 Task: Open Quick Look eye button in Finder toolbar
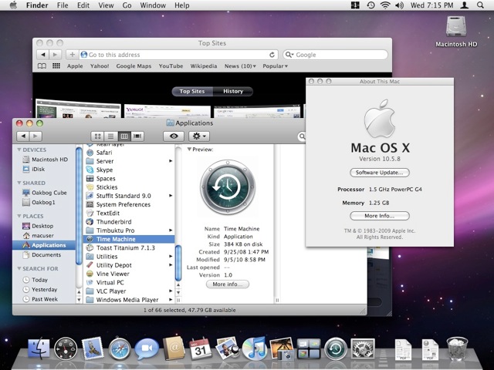173,136
